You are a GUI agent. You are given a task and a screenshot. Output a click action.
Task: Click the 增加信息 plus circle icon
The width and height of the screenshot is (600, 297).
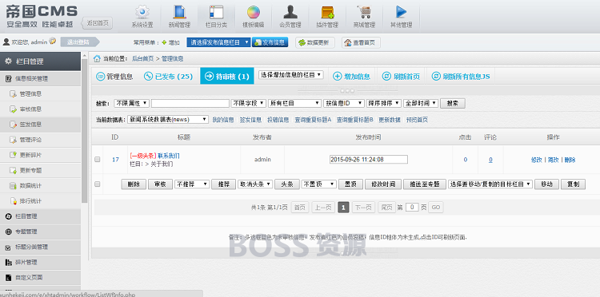[x=337, y=76]
